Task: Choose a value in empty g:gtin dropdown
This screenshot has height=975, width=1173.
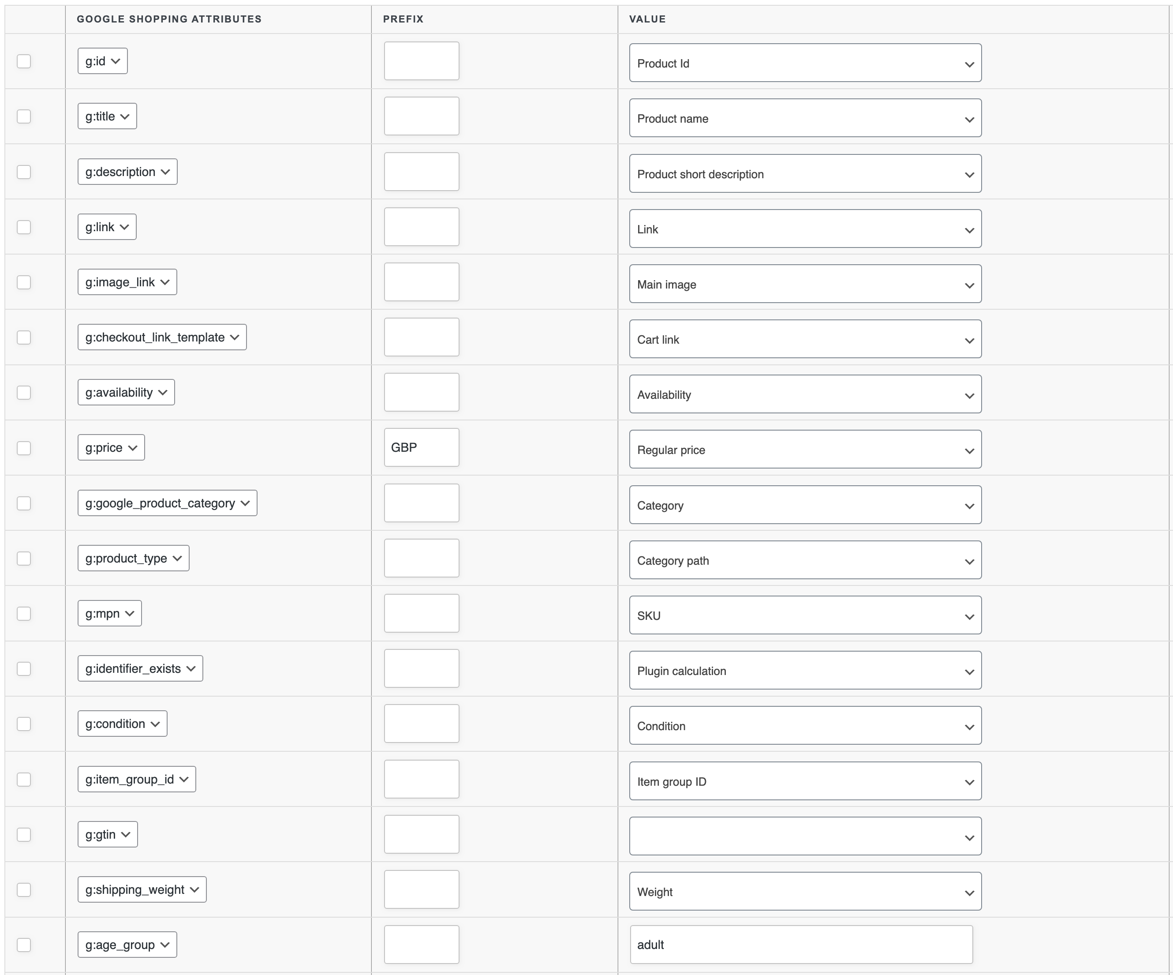Action: click(805, 836)
